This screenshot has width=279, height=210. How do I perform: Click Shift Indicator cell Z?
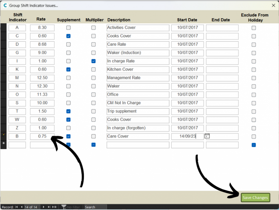(x=17, y=128)
